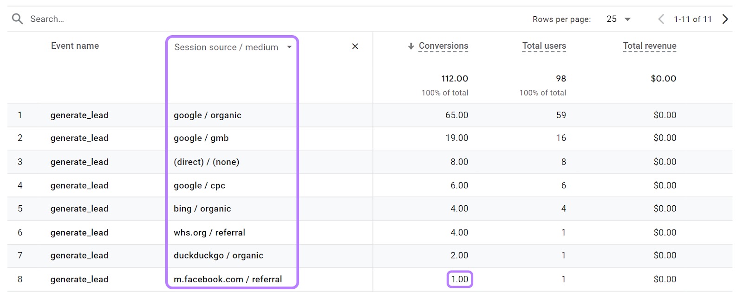The image size is (743, 292).
Task: Go to the next page arrow
Action: [725, 19]
